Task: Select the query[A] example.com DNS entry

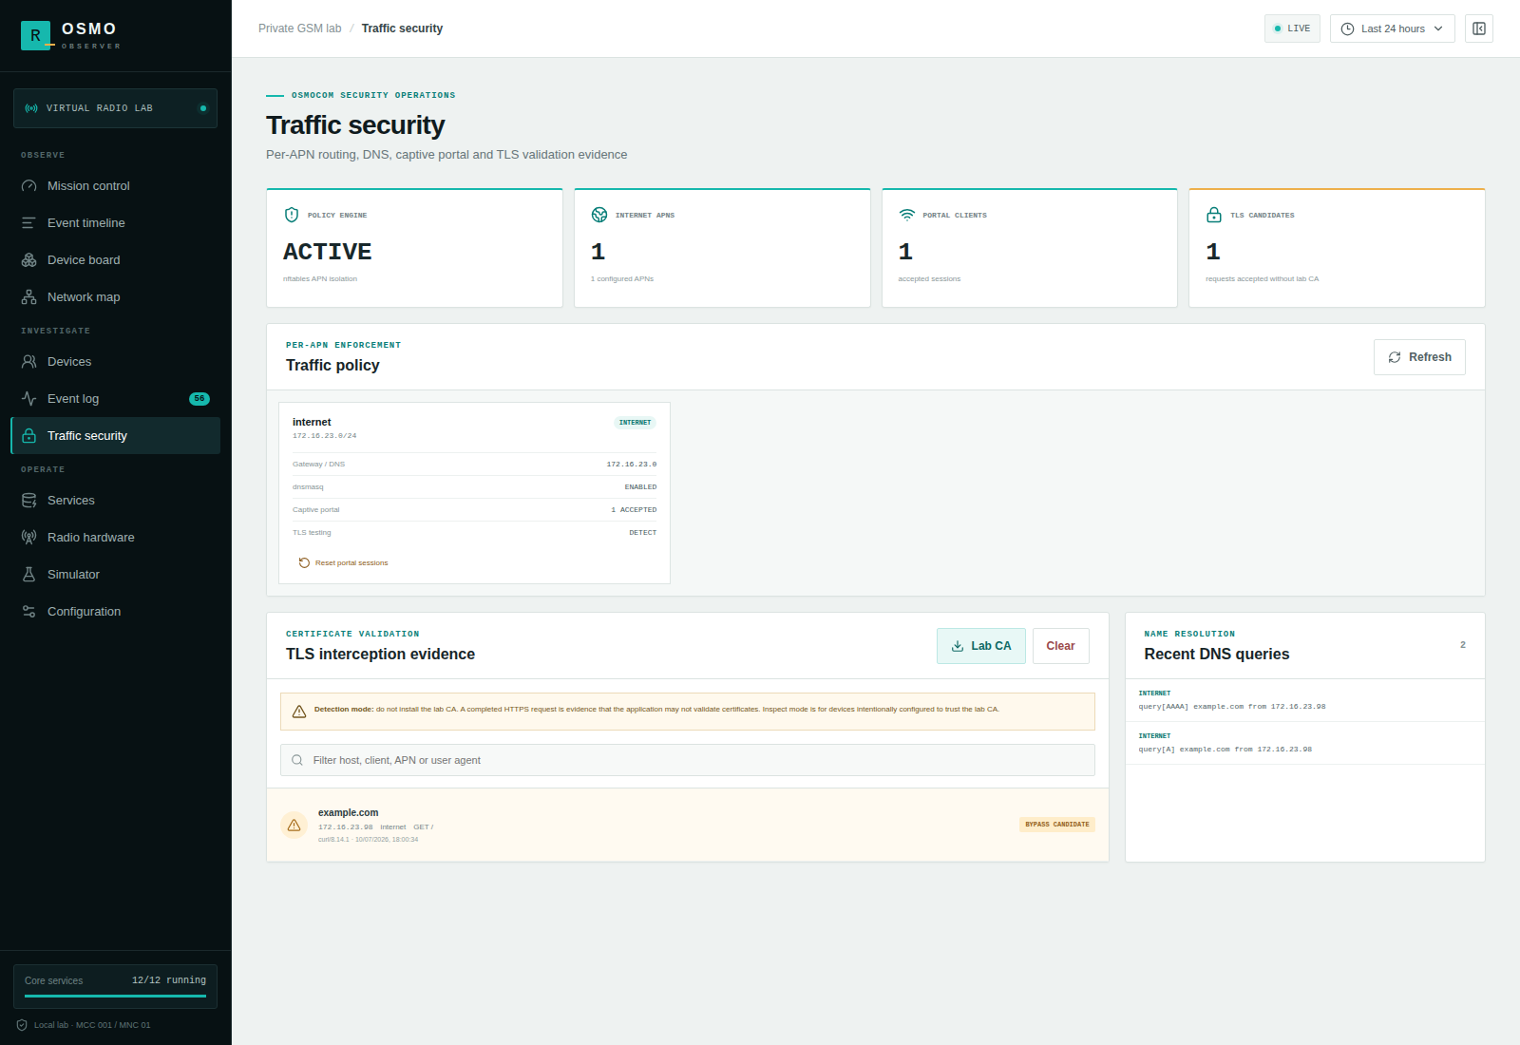Action: pos(1305,743)
